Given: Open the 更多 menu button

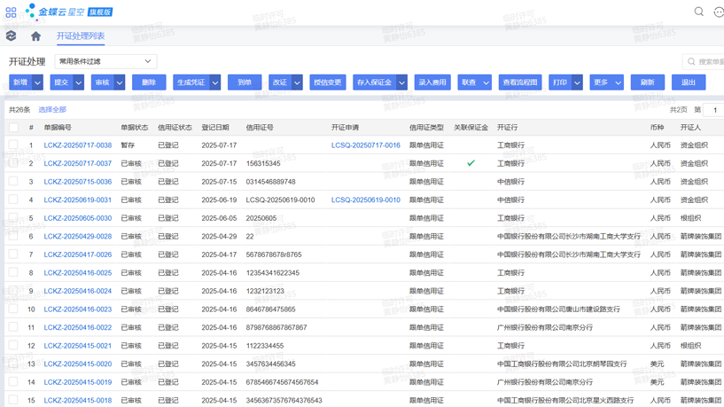Looking at the screenshot, I should click(606, 82).
